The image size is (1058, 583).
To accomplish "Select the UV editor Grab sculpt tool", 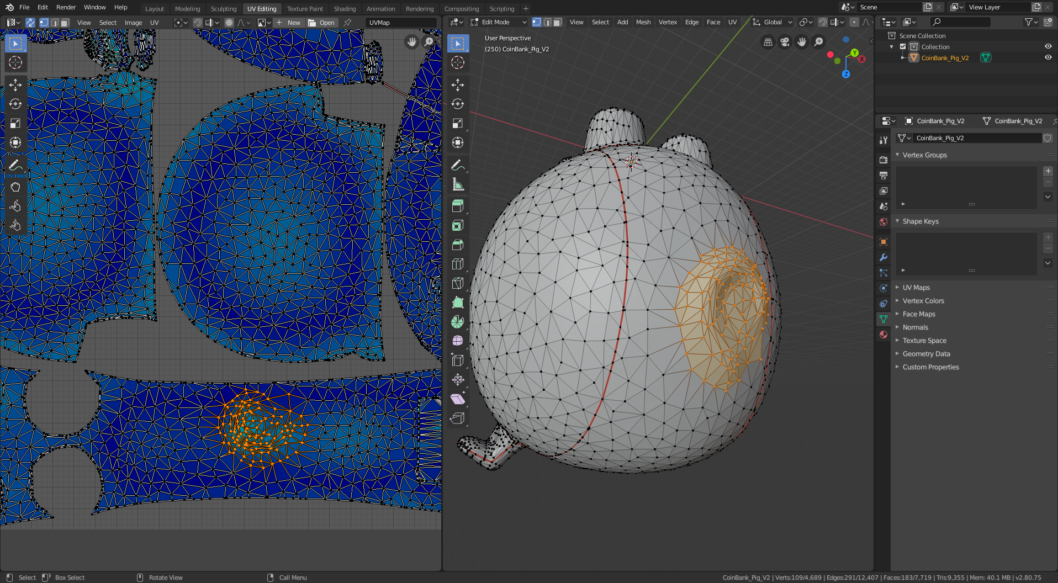I will click(x=15, y=187).
